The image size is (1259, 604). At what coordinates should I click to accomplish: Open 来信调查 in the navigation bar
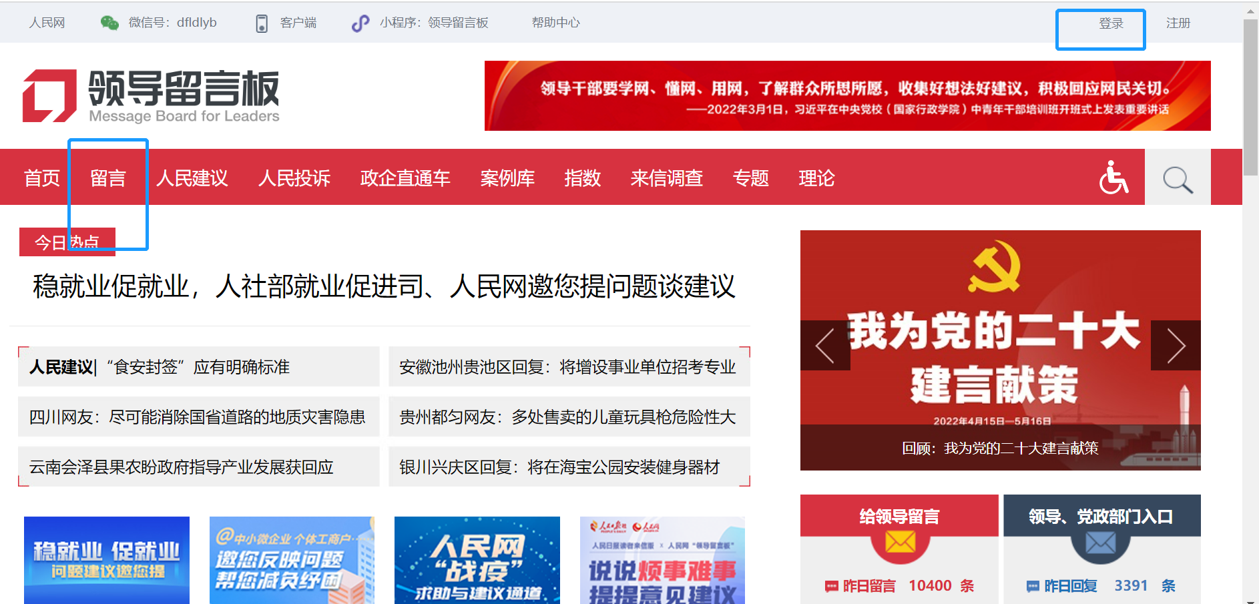pyautogui.click(x=667, y=178)
